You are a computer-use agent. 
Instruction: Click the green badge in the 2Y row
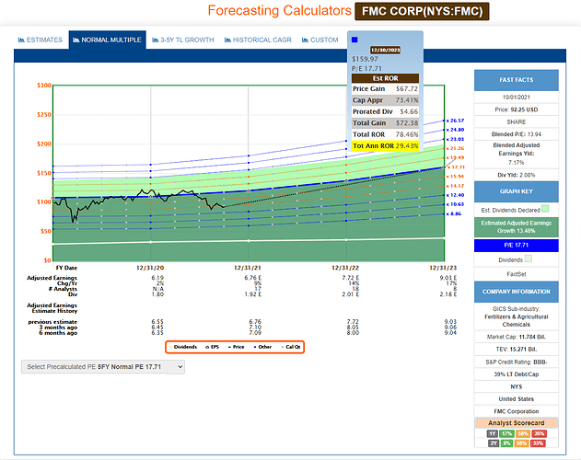pyautogui.click(x=506, y=443)
